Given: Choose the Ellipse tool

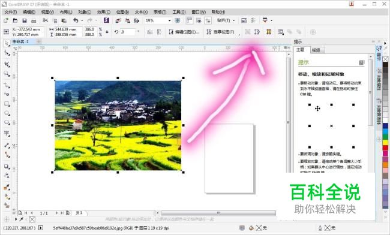Looking at the screenshot, I should point(7,113).
